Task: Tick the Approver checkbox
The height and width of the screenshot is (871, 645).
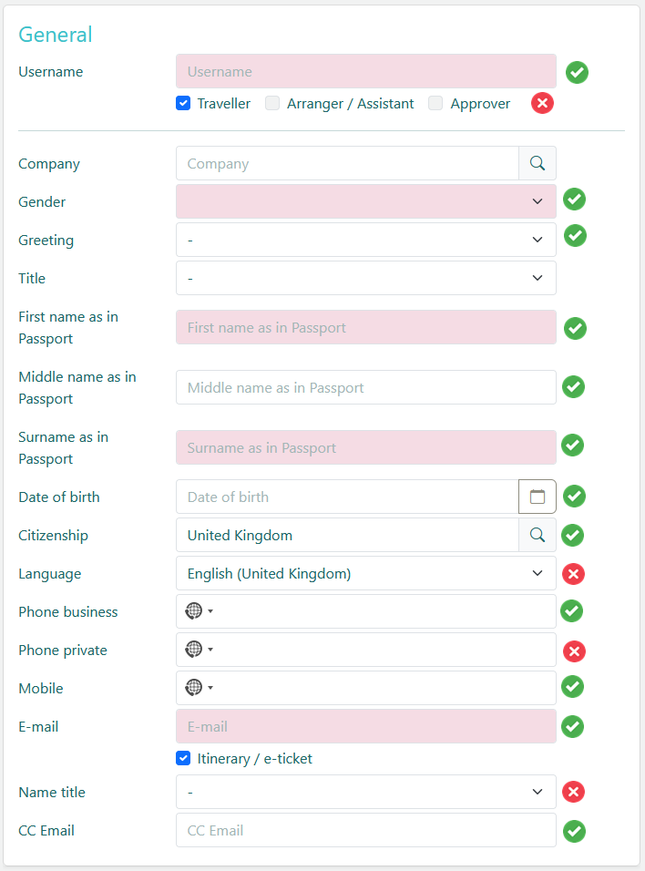Action: [435, 104]
